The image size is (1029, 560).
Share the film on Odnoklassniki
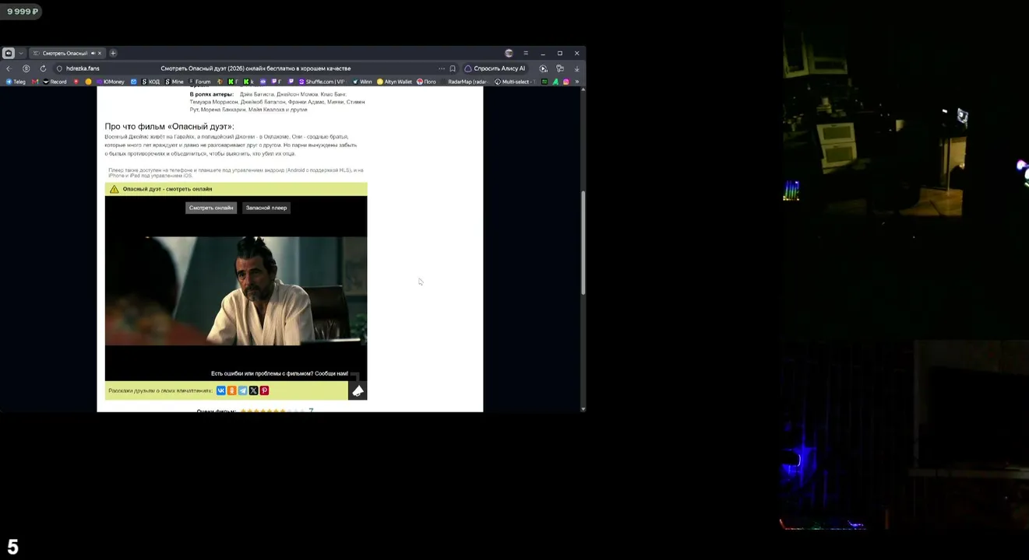tap(232, 390)
